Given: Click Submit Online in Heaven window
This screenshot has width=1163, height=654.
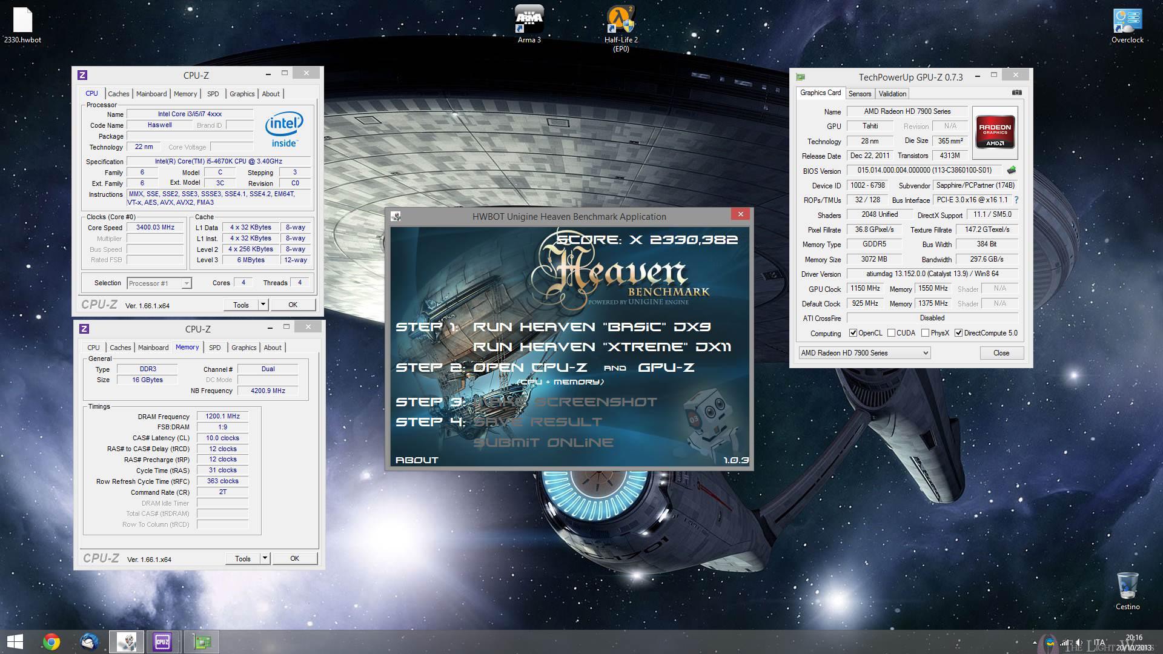Looking at the screenshot, I should 543,443.
